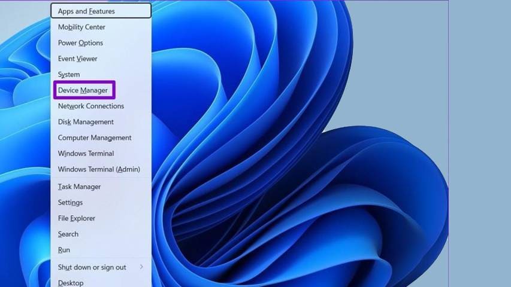Open the System menu entry
Viewport: 511px width, 287px height.
pos(101,75)
